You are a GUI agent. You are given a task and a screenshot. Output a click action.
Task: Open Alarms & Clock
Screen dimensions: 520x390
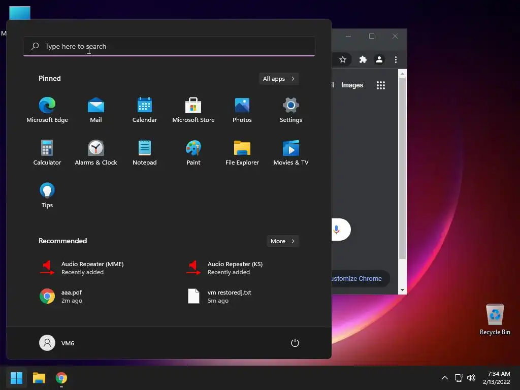[96, 152]
